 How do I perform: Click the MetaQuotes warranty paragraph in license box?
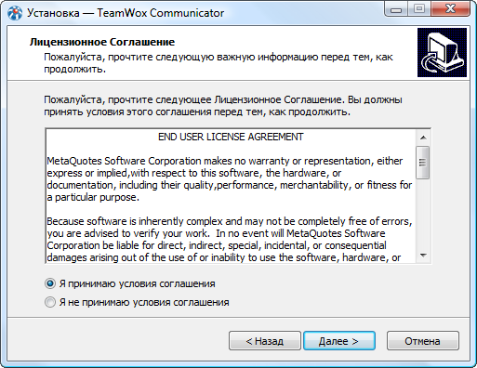[x=230, y=179]
